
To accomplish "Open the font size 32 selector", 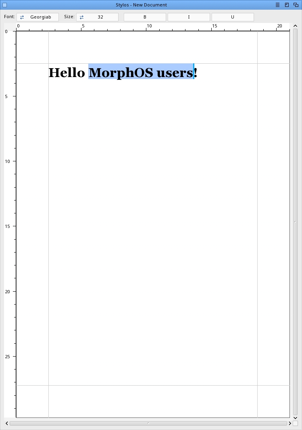I will coord(97,17).
